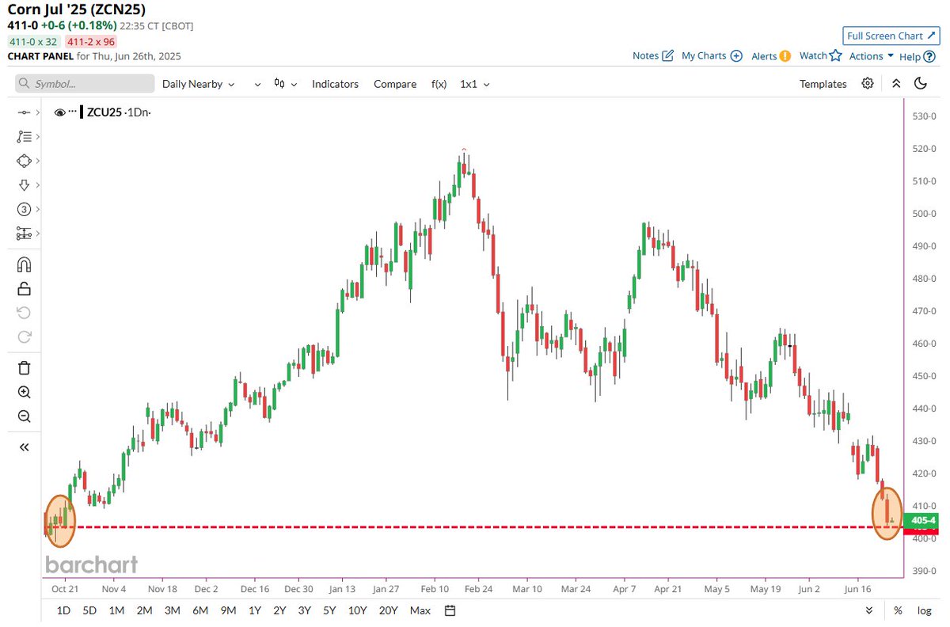Open the chevron next to Daily Nearby
Screen dimensions: 950x627
(x=257, y=84)
